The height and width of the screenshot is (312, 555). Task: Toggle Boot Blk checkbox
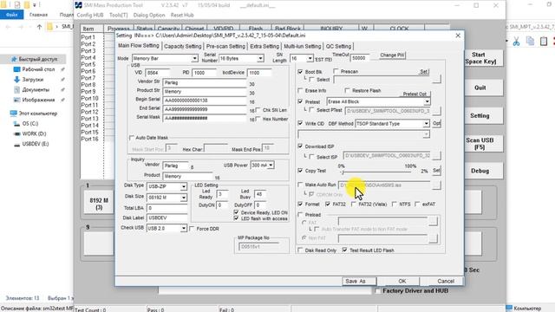(301, 72)
